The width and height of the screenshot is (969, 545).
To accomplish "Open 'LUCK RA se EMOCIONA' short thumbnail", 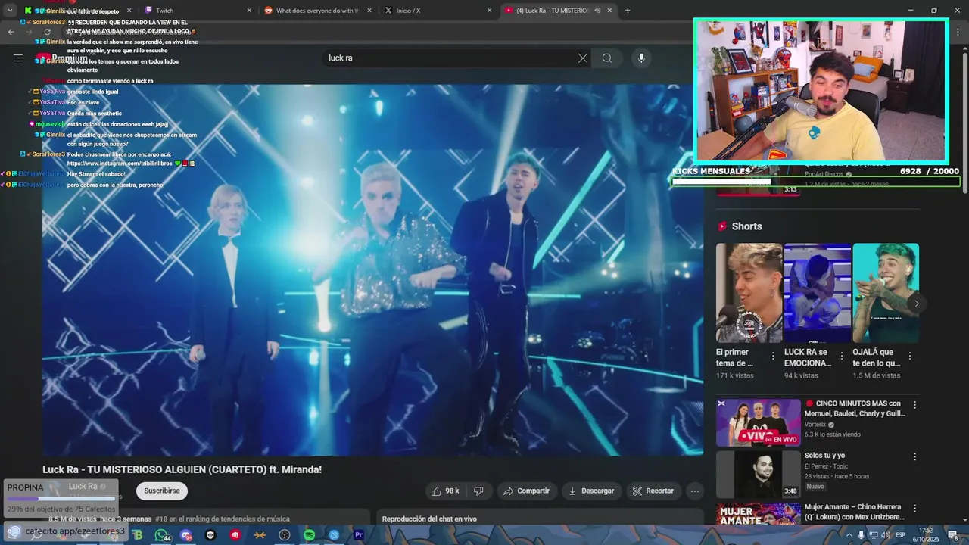I will tap(818, 293).
